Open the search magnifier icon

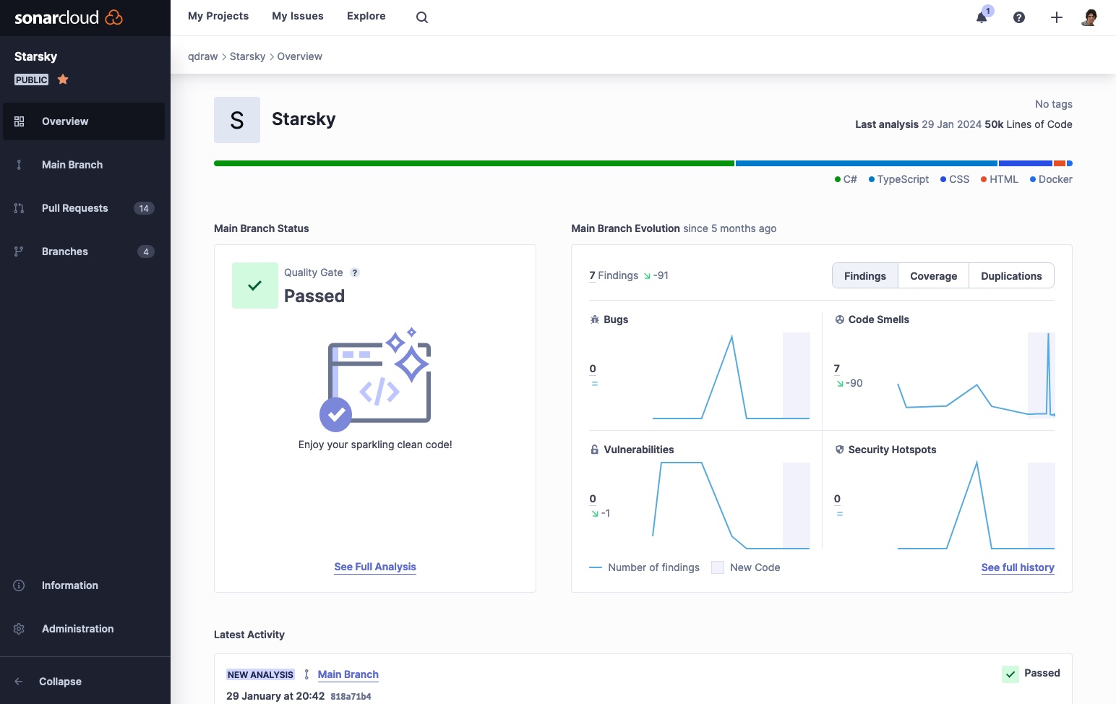click(x=422, y=17)
